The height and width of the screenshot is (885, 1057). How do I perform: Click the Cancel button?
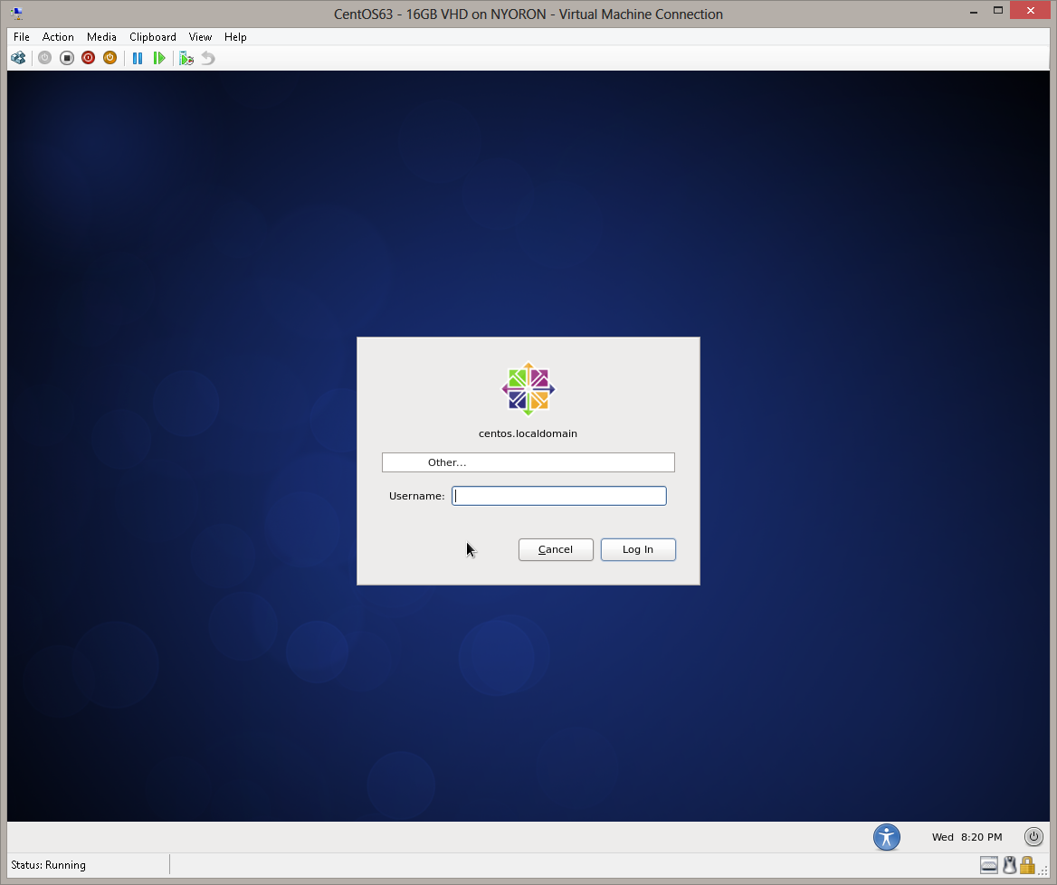[556, 549]
